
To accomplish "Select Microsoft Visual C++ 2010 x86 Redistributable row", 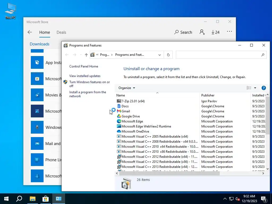I will (x=190, y=152).
